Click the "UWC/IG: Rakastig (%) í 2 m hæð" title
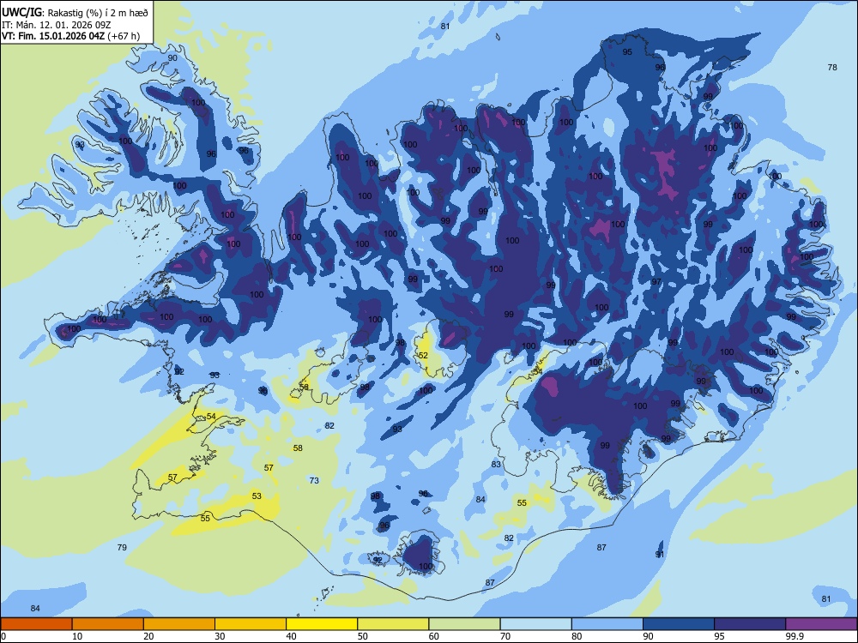 75,12
